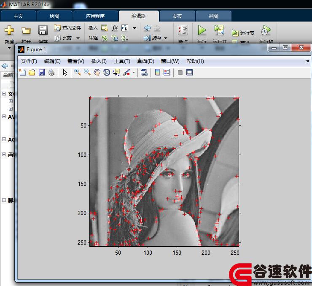Open Figure 工具(T) menu
Viewport: 312px width, 286px height.
122,61
